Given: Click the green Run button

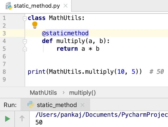Looking at the screenshot, I should [8, 119].
